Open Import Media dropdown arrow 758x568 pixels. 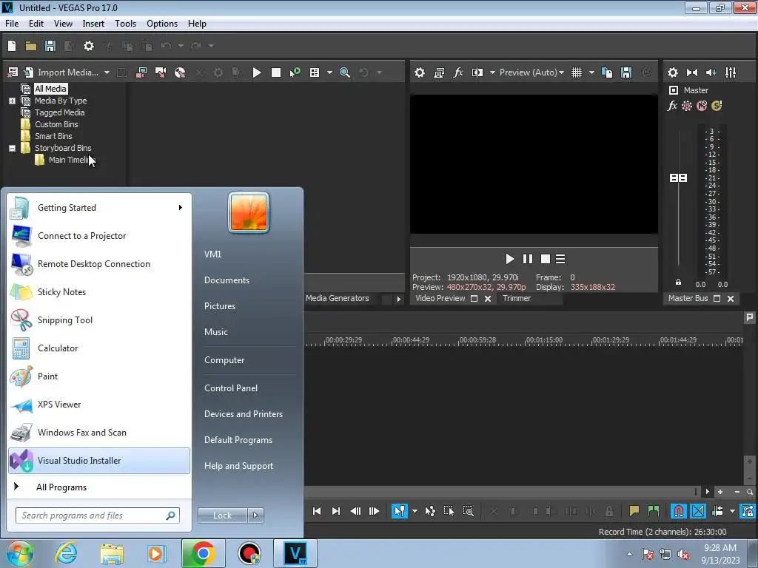pos(107,72)
